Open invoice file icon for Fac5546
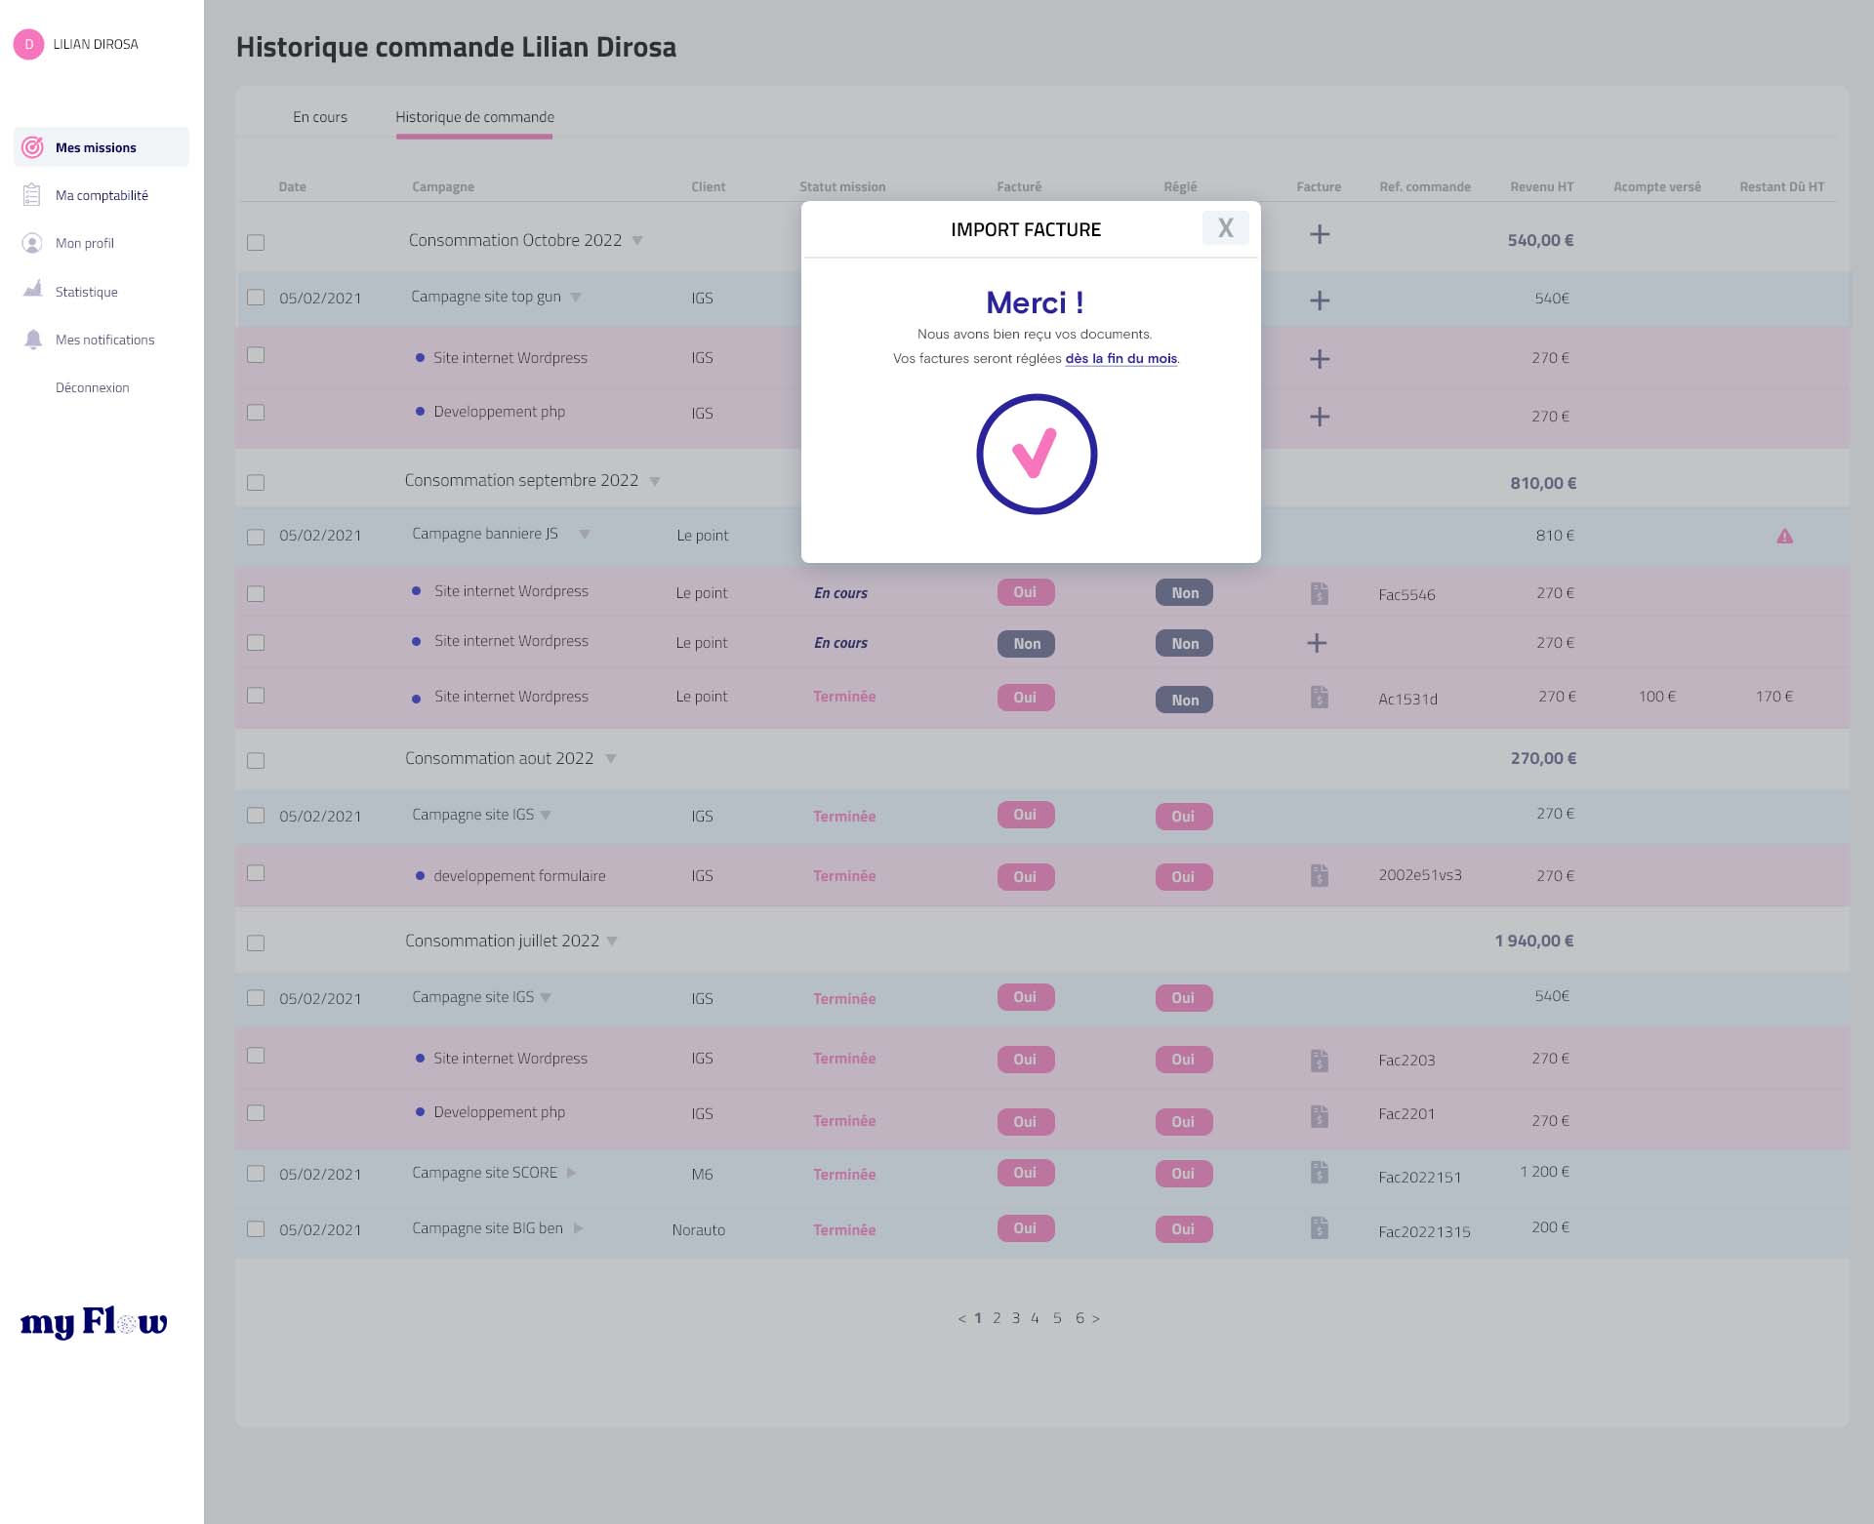 pyautogui.click(x=1319, y=593)
